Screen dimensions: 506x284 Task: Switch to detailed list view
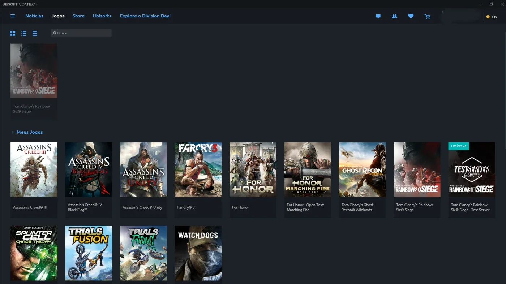[x=24, y=33]
